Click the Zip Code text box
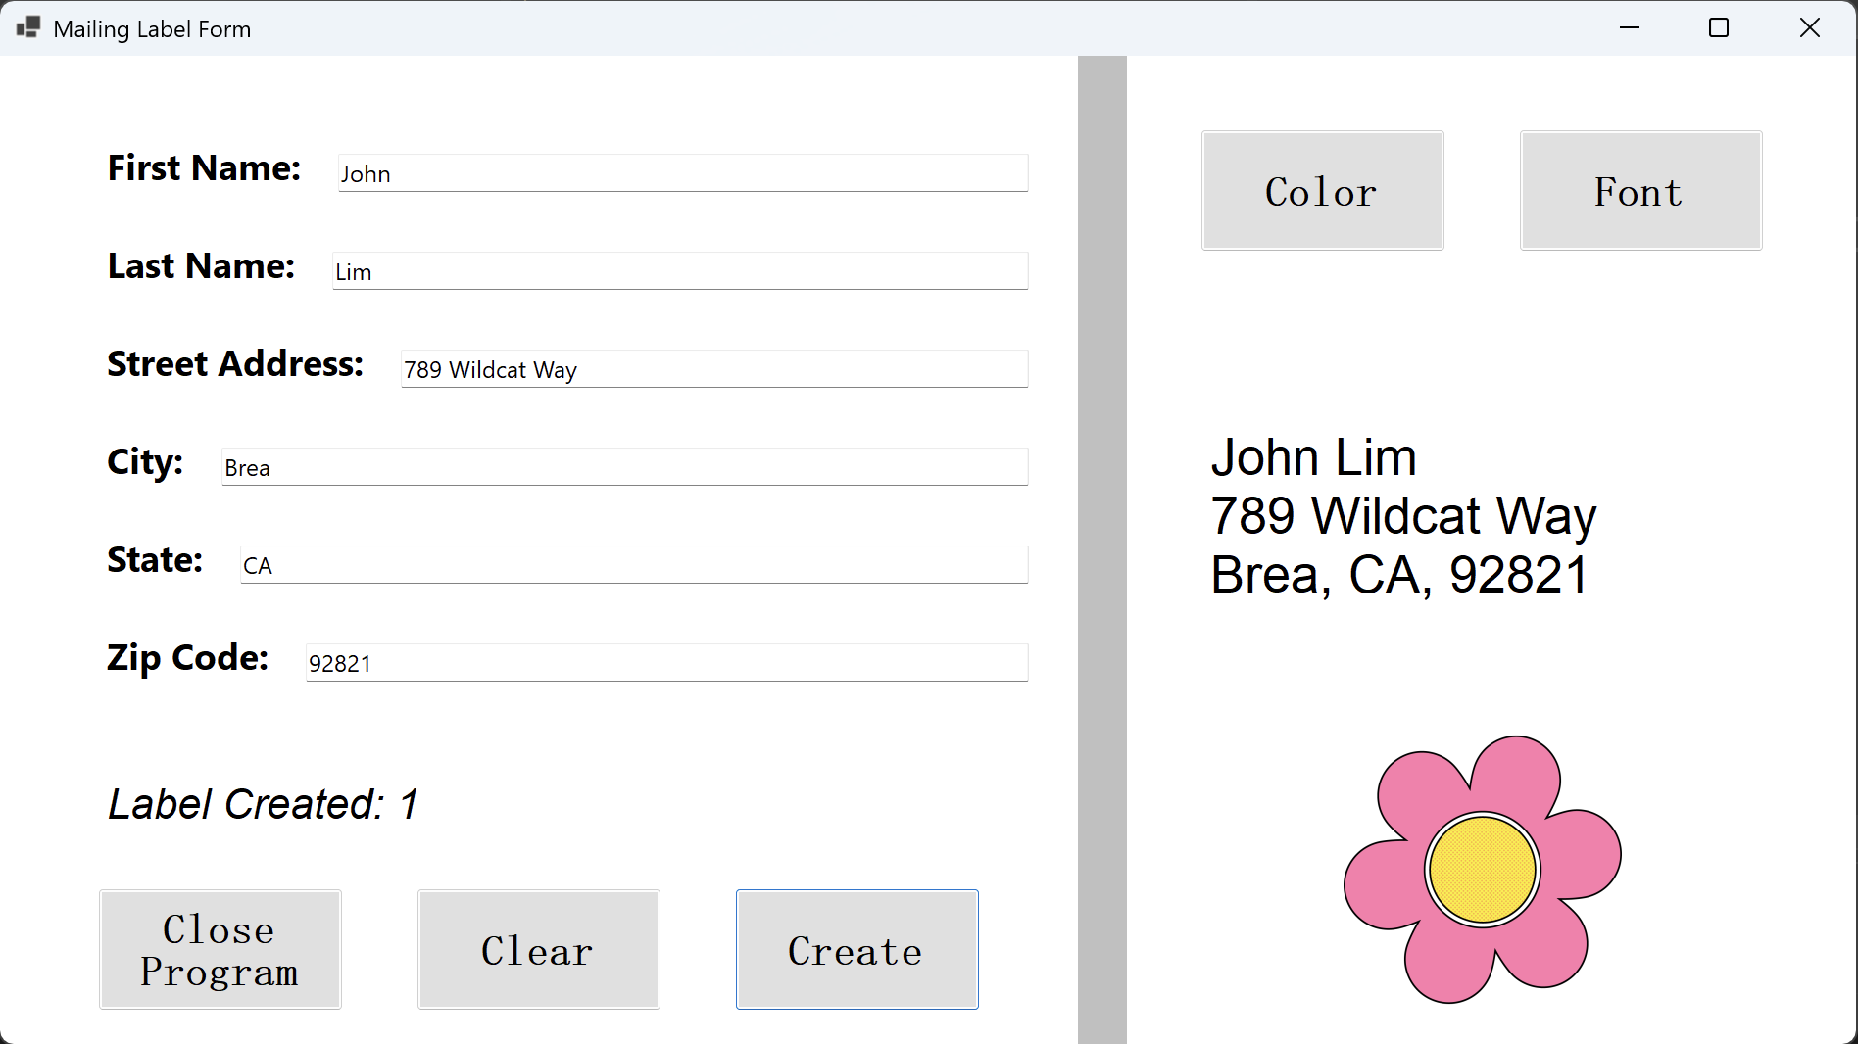This screenshot has height=1044, width=1858. click(666, 663)
